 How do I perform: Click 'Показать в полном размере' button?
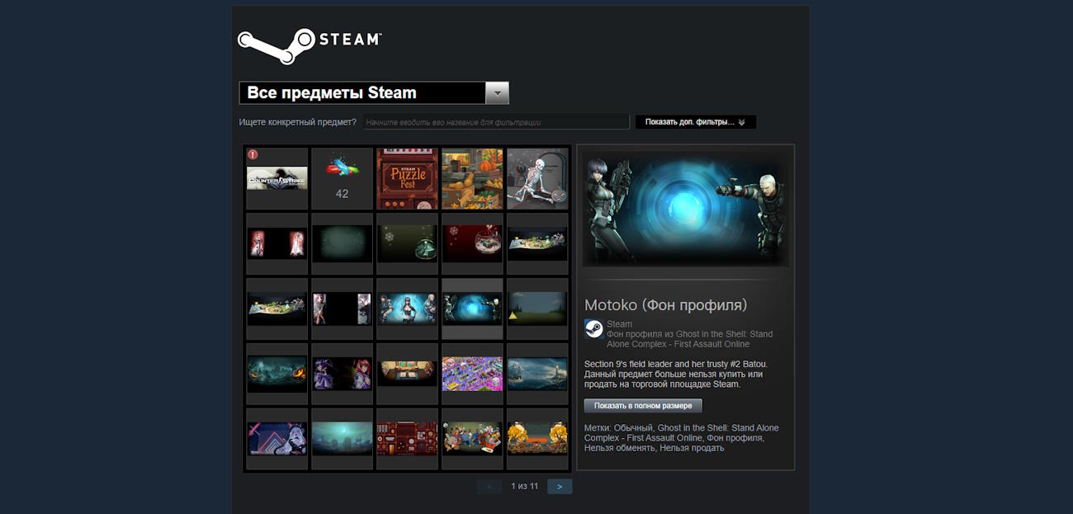tap(643, 406)
